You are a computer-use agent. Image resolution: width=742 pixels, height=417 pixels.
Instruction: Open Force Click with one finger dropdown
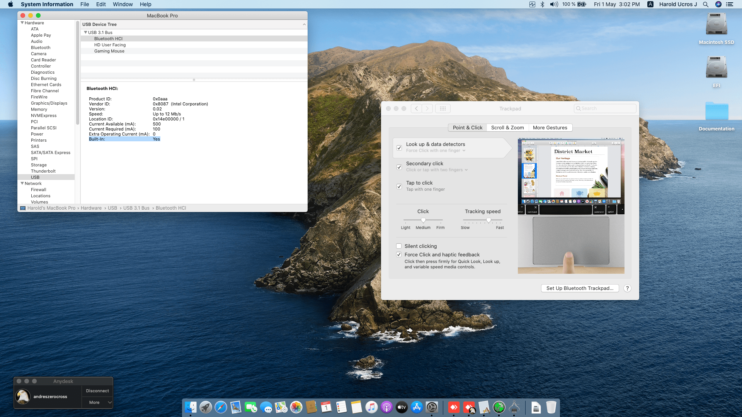[436, 151]
